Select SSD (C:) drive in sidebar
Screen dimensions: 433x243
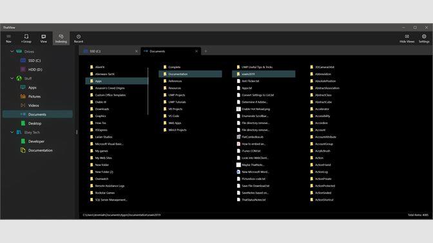point(37,60)
